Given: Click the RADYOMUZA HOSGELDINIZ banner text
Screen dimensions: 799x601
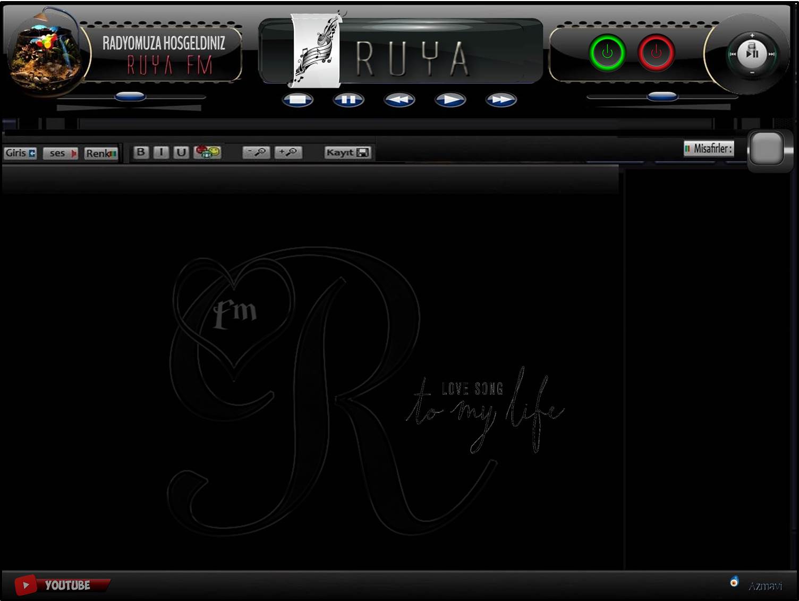Looking at the screenshot, I should click(x=164, y=43).
